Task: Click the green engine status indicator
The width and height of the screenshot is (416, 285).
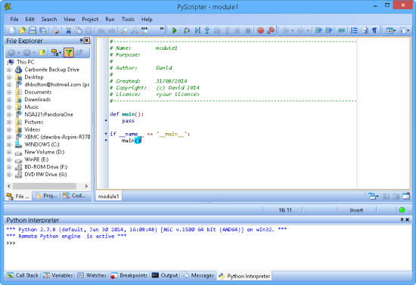Action: coord(402,210)
